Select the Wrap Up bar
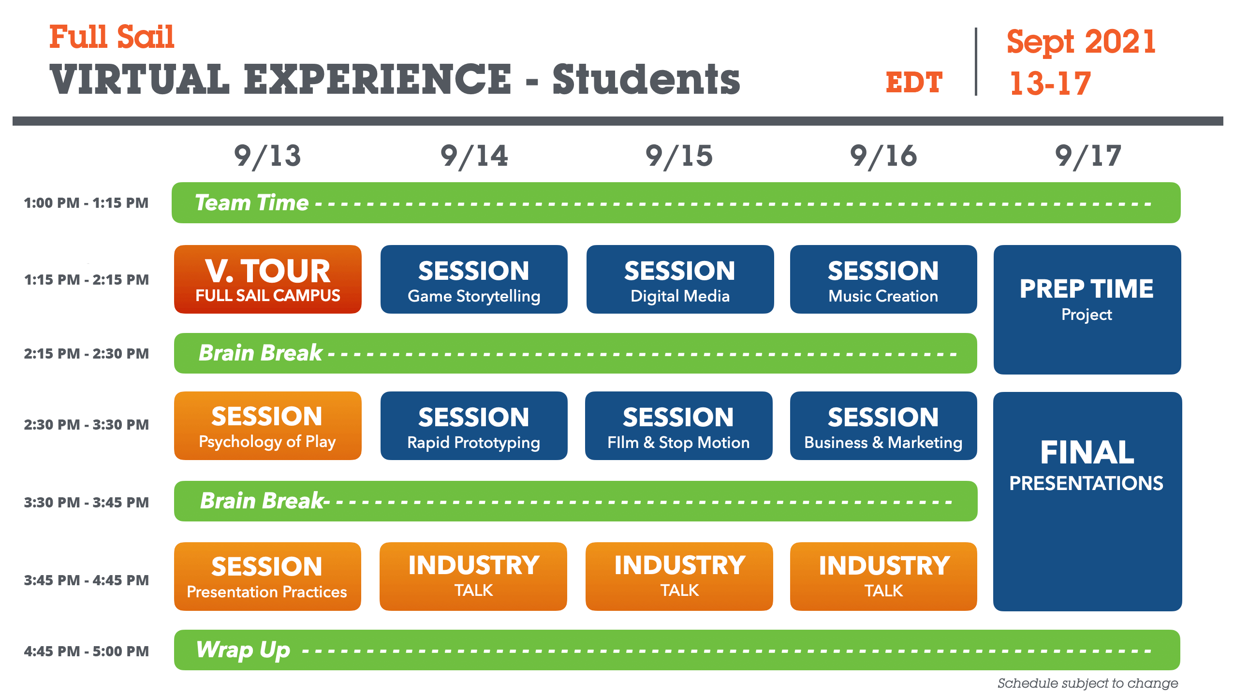 (x=676, y=650)
